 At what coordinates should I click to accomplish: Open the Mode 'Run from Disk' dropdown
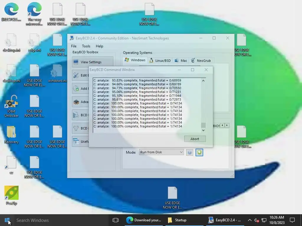tap(161, 152)
